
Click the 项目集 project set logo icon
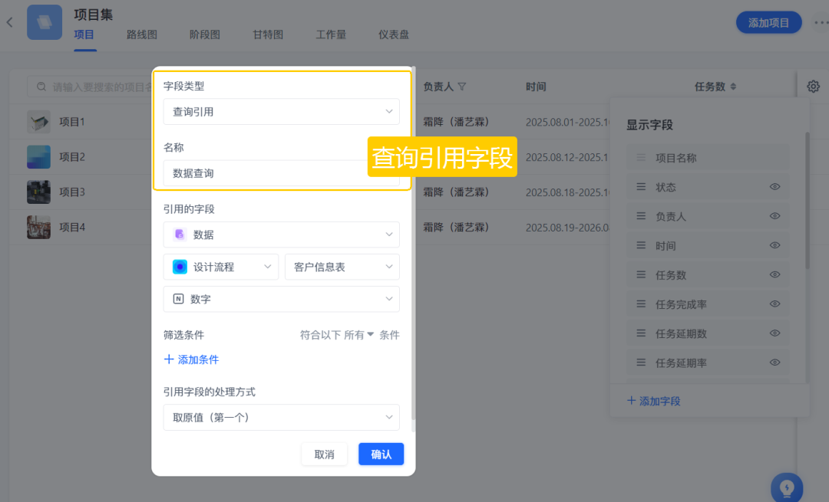45,22
